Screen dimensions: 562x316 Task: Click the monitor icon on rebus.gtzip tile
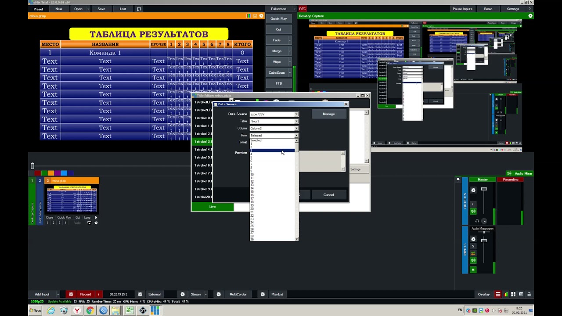(90, 223)
